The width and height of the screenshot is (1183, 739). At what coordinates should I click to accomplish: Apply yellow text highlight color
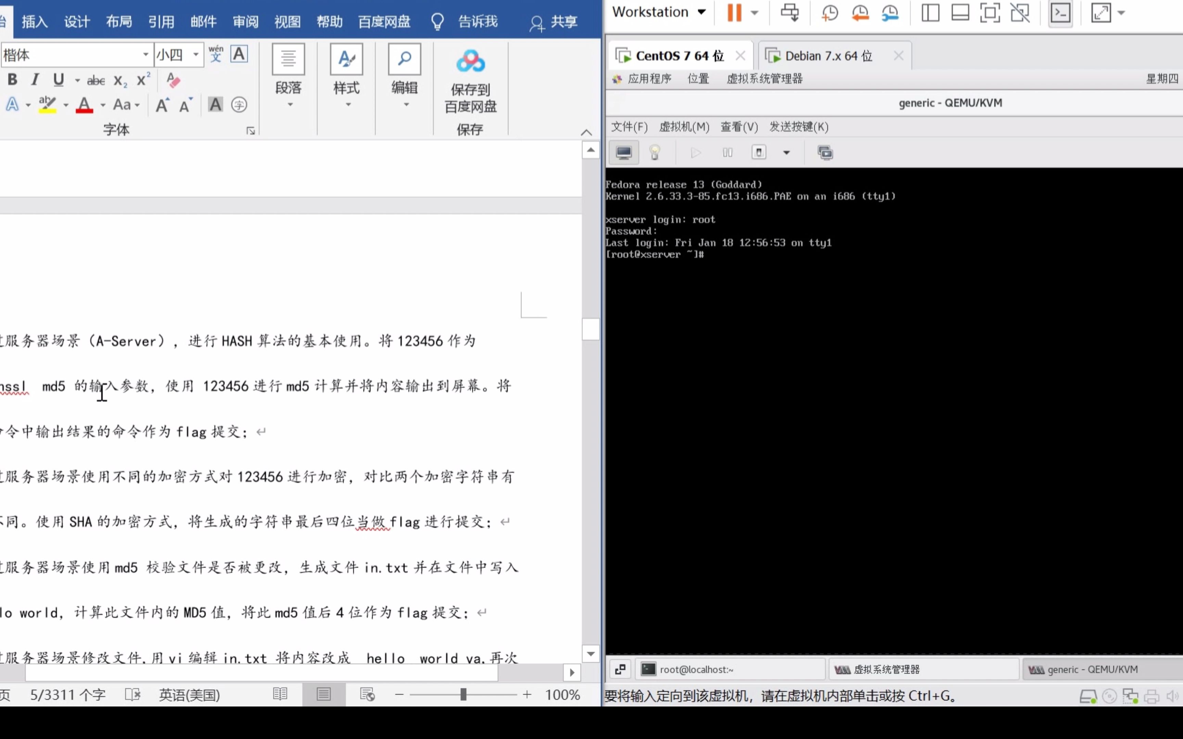tap(48, 104)
